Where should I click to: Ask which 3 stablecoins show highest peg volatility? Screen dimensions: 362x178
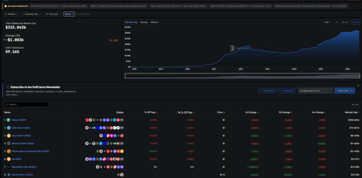click(x=119, y=6)
